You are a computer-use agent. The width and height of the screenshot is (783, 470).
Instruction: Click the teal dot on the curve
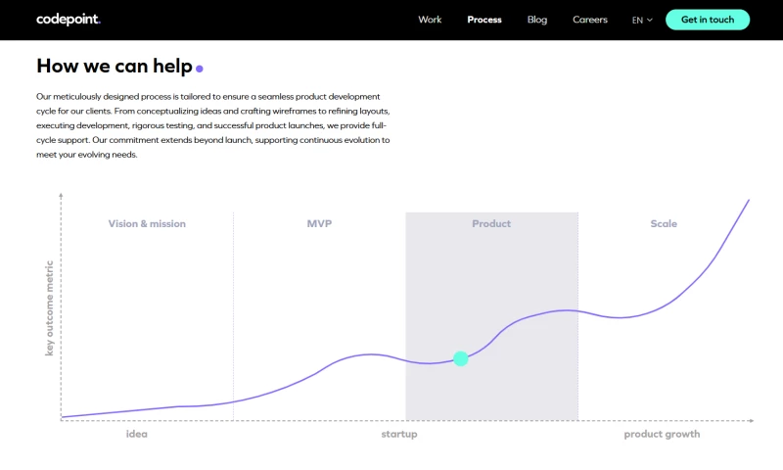461,359
